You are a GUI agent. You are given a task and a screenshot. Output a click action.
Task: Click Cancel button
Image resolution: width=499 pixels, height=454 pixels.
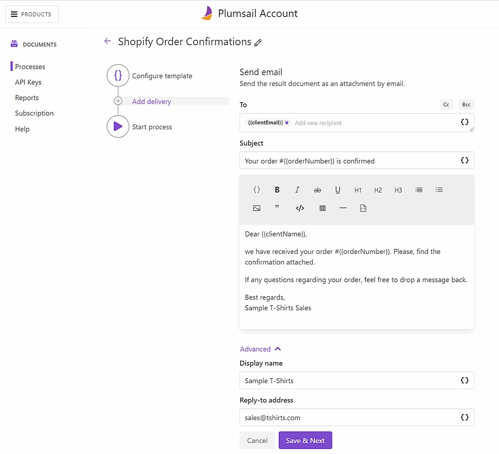point(257,441)
